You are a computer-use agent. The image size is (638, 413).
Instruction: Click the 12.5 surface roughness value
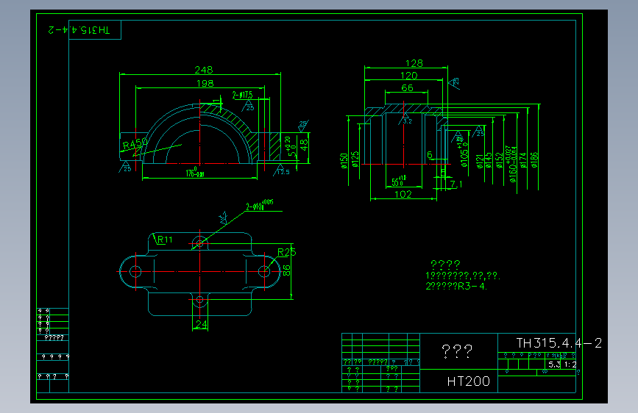pos(283,172)
